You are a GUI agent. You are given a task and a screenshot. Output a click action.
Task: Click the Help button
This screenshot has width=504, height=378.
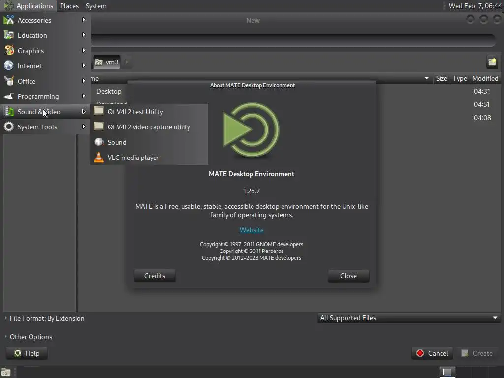[27, 353]
